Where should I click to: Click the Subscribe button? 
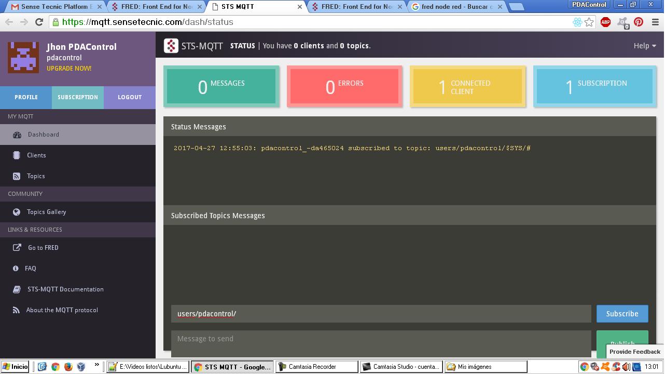pos(622,314)
